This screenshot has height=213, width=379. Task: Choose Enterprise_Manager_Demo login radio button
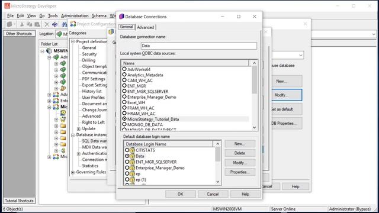click(x=127, y=168)
